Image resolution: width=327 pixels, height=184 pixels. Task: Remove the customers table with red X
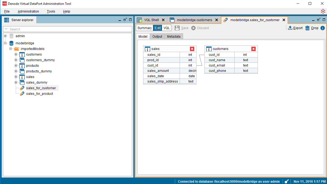click(x=254, y=49)
